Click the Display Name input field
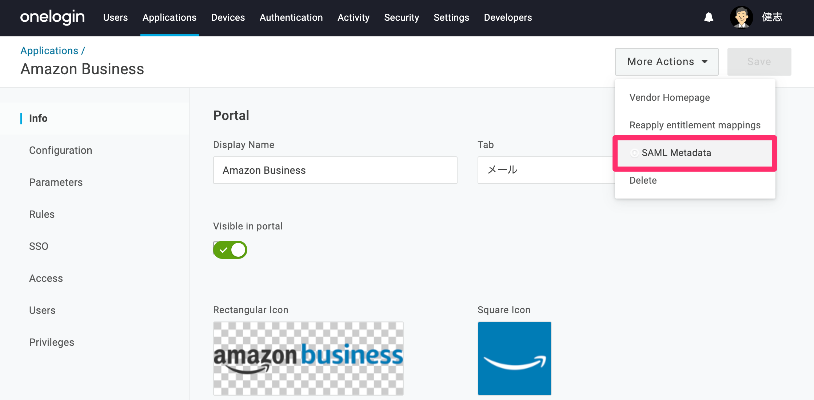 [x=335, y=170]
